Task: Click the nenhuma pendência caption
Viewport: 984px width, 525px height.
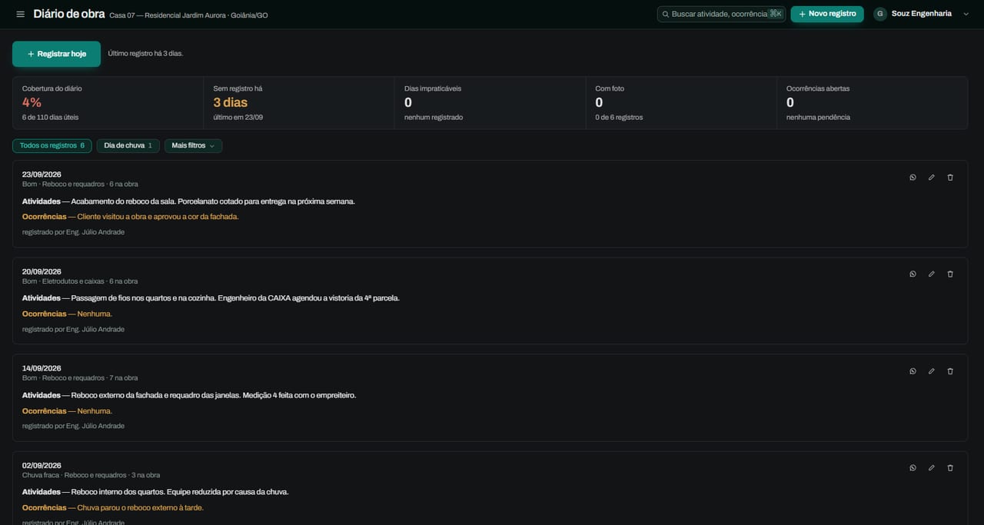Action: (x=818, y=118)
